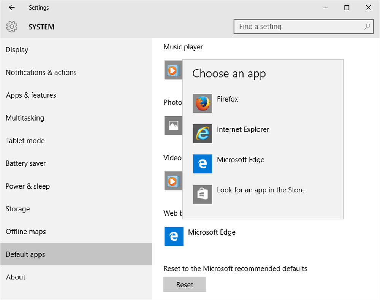Click the Store shopping bag icon

(x=203, y=194)
